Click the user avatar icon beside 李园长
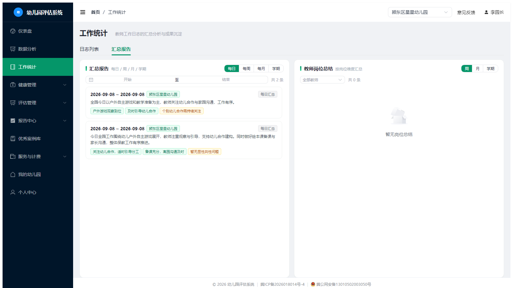The width and height of the screenshot is (513, 288). (486, 12)
